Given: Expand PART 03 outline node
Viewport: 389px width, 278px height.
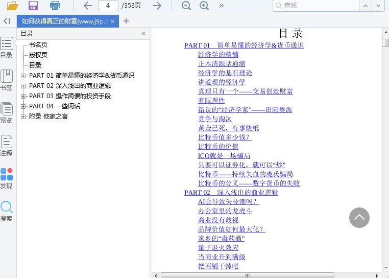Looking at the screenshot, I should pyautogui.click(x=23, y=96).
